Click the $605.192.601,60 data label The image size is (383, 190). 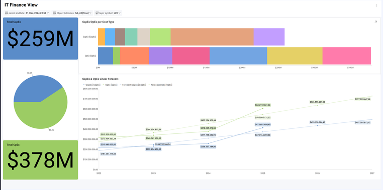(262, 105)
